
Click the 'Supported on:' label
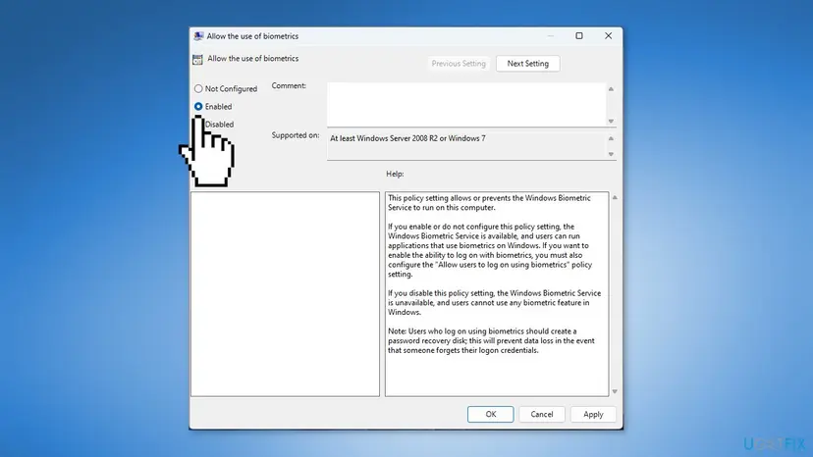(x=296, y=135)
